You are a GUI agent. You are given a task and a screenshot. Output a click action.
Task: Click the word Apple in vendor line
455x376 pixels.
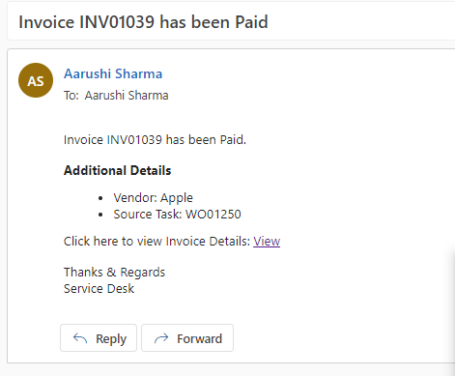pos(177,198)
